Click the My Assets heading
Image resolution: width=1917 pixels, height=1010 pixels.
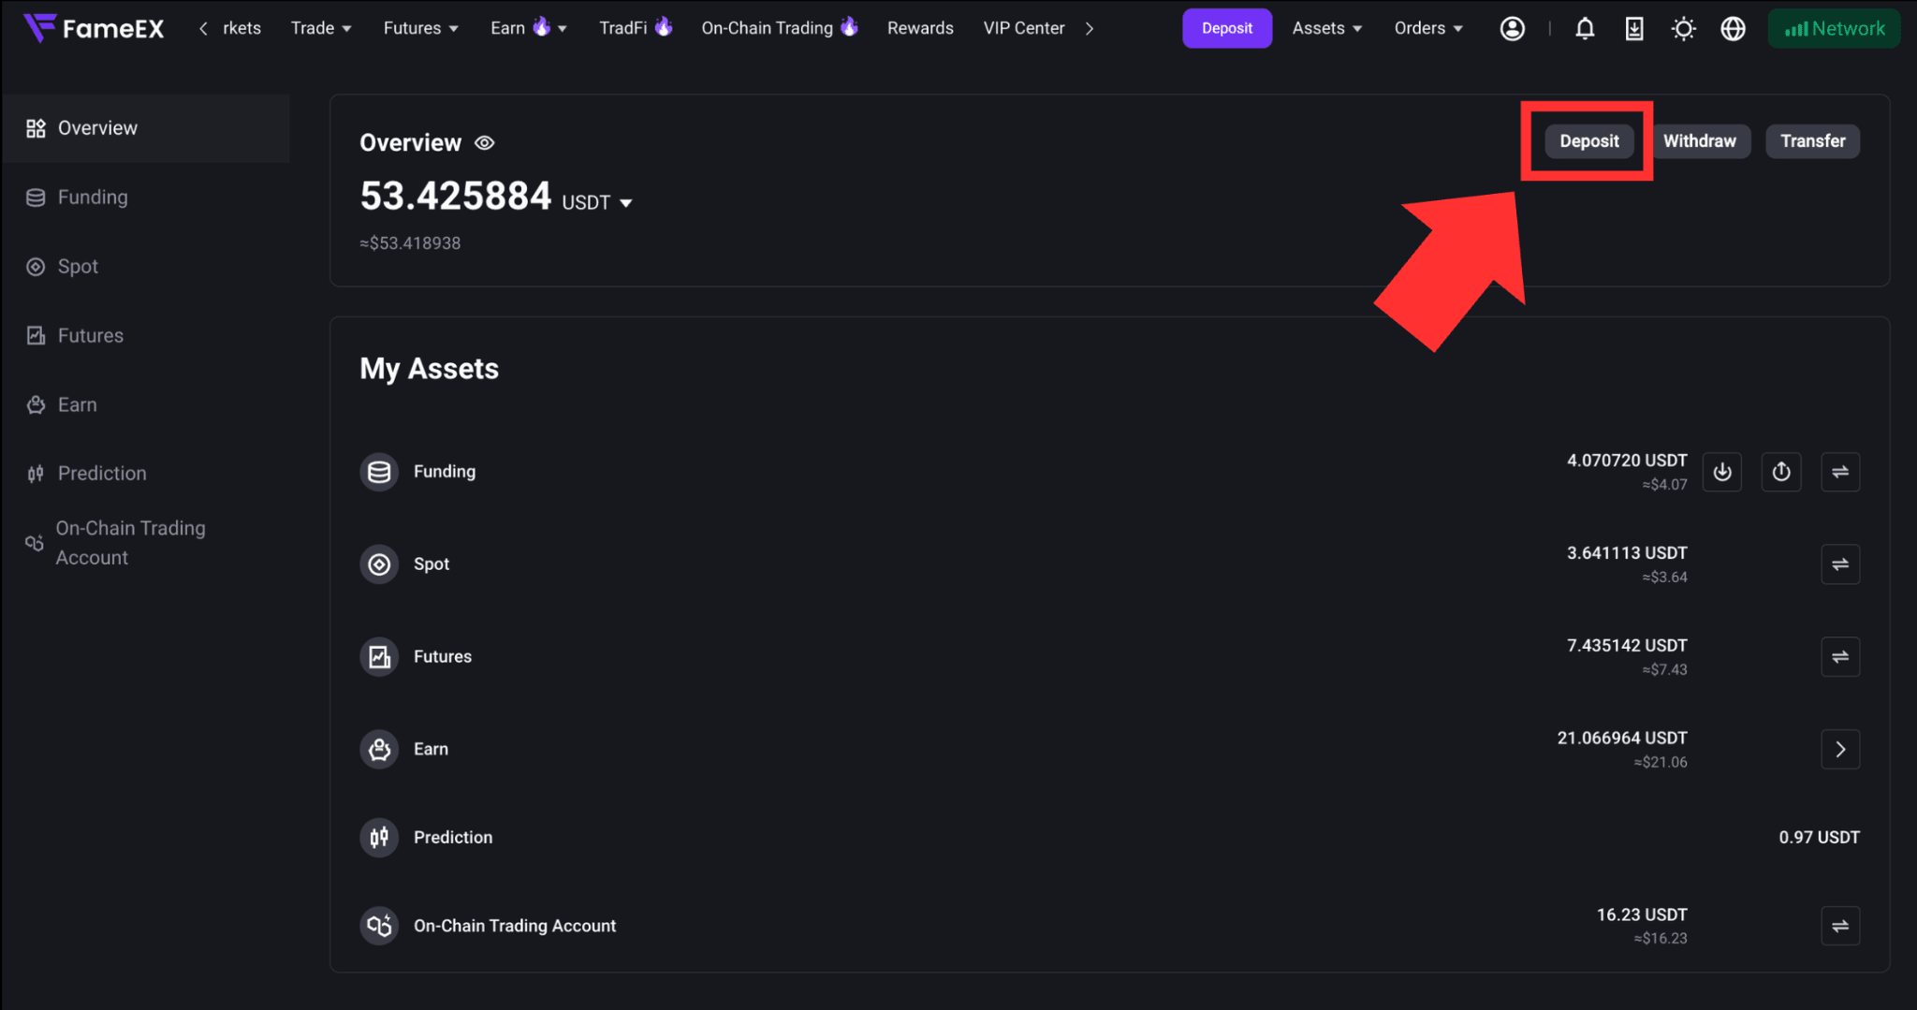[x=430, y=369]
